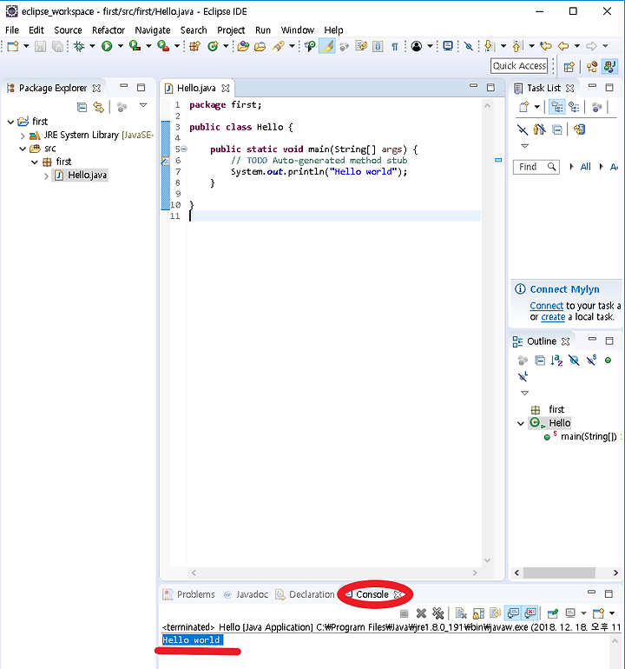Image resolution: width=625 pixels, height=669 pixels.
Task: Click the 'create' local task link
Action: tap(553, 317)
